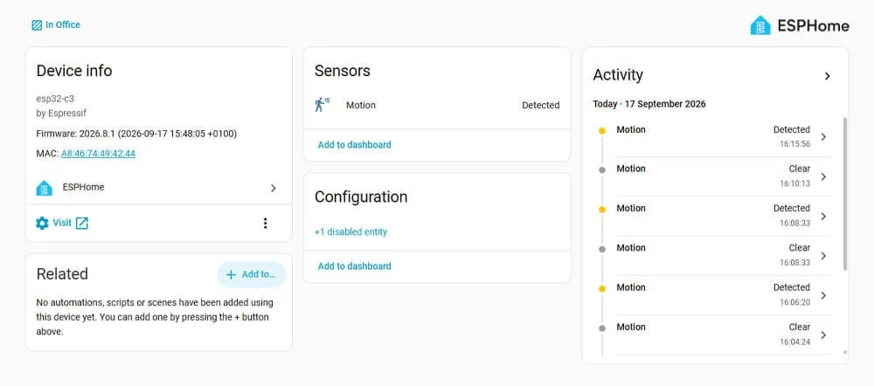Screen dimensions: 874x386
Task: Click the Detected state in Sensors card
Action: (541, 106)
